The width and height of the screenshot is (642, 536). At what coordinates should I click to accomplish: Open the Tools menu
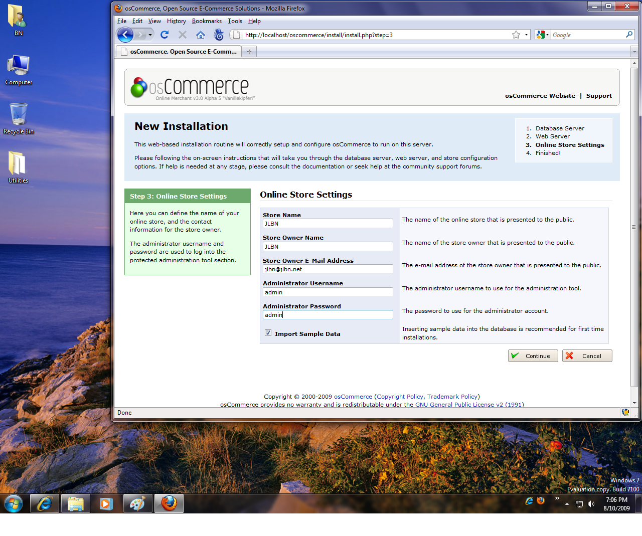[x=235, y=21]
